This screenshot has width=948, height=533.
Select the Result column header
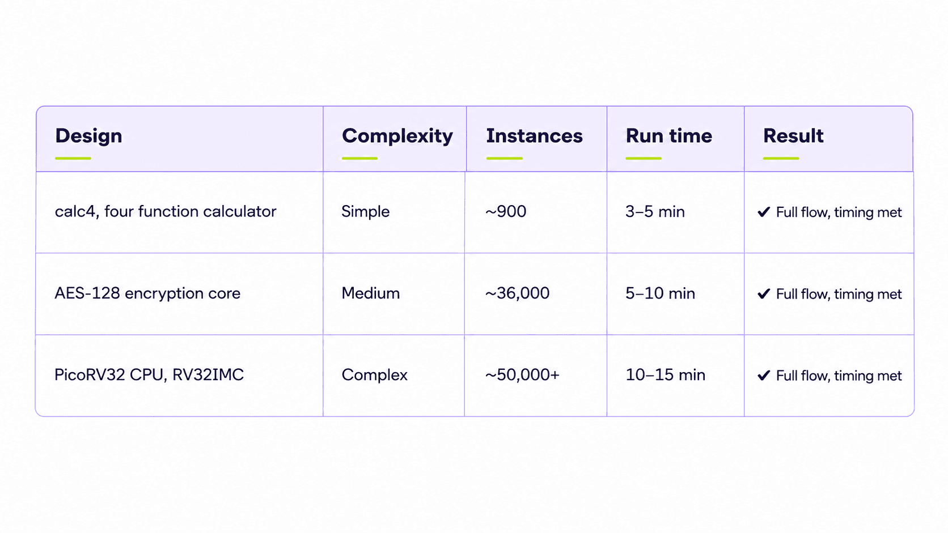pyautogui.click(x=793, y=136)
